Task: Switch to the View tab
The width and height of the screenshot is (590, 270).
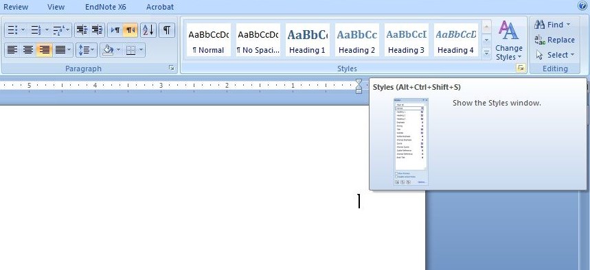Action: click(56, 7)
